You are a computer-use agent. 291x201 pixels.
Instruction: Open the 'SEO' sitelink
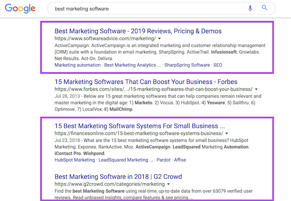pyautogui.click(x=218, y=65)
